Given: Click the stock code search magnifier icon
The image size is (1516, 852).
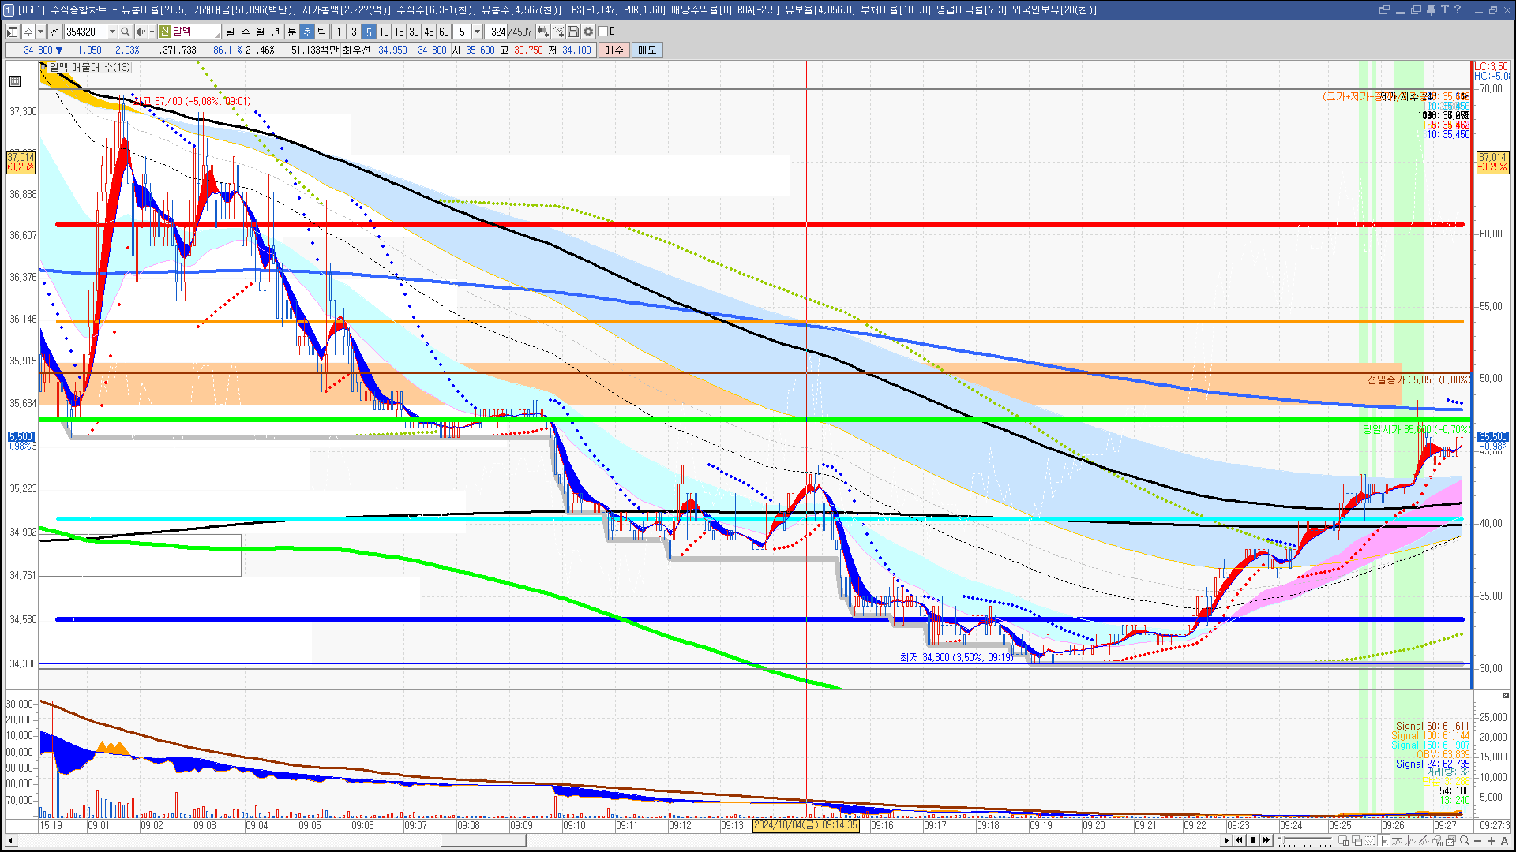Looking at the screenshot, I should (126, 32).
